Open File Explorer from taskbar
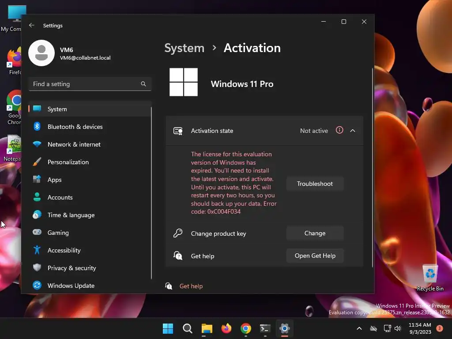Screen dimensions: 452x339 click(207, 328)
